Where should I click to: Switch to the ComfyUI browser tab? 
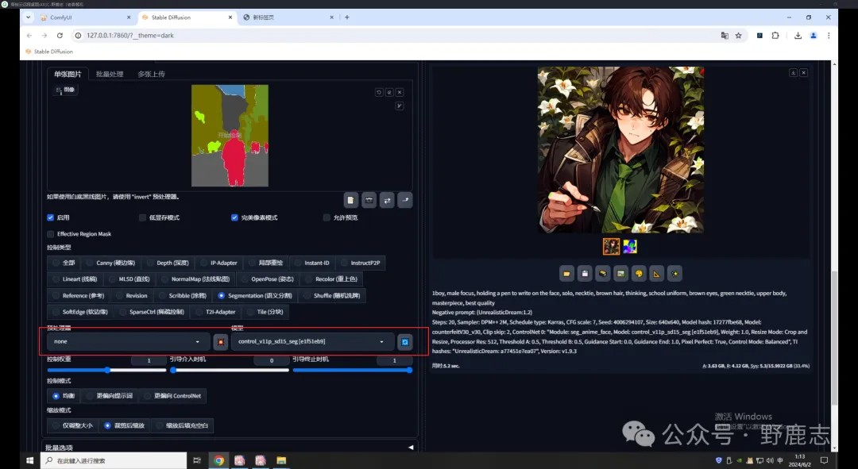(x=86, y=17)
